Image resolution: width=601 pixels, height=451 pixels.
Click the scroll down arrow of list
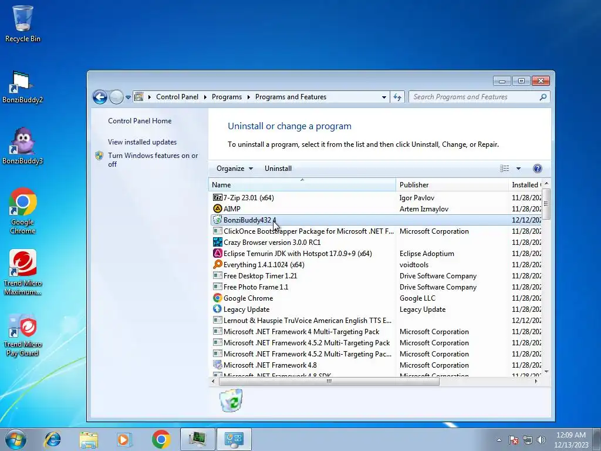tap(546, 372)
